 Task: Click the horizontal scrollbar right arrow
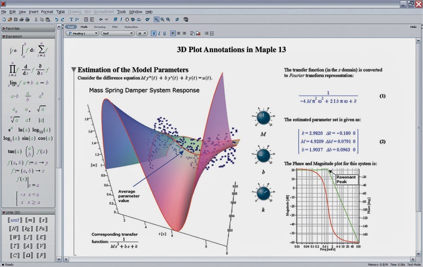click(x=412, y=259)
